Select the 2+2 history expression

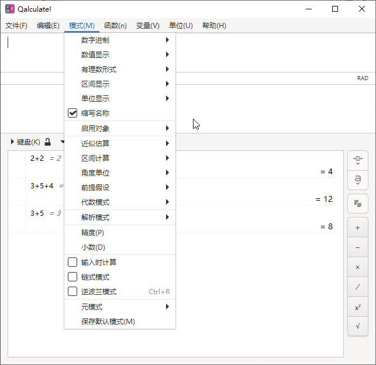click(x=37, y=159)
